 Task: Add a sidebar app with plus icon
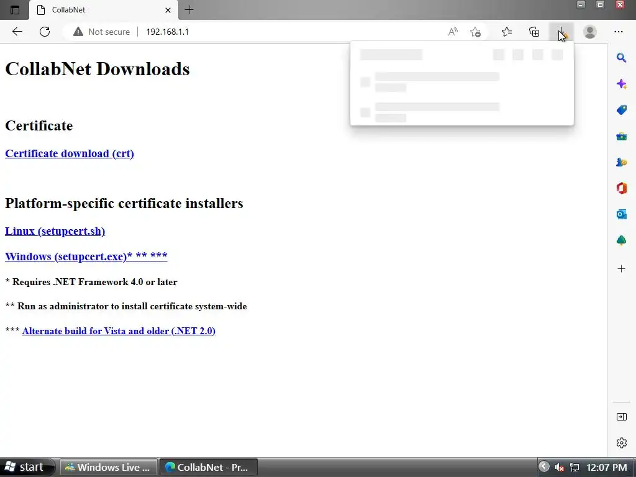tap(621, 268)
